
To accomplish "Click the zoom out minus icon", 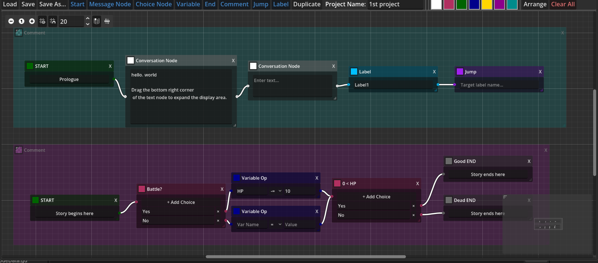I will coord(11,21).
